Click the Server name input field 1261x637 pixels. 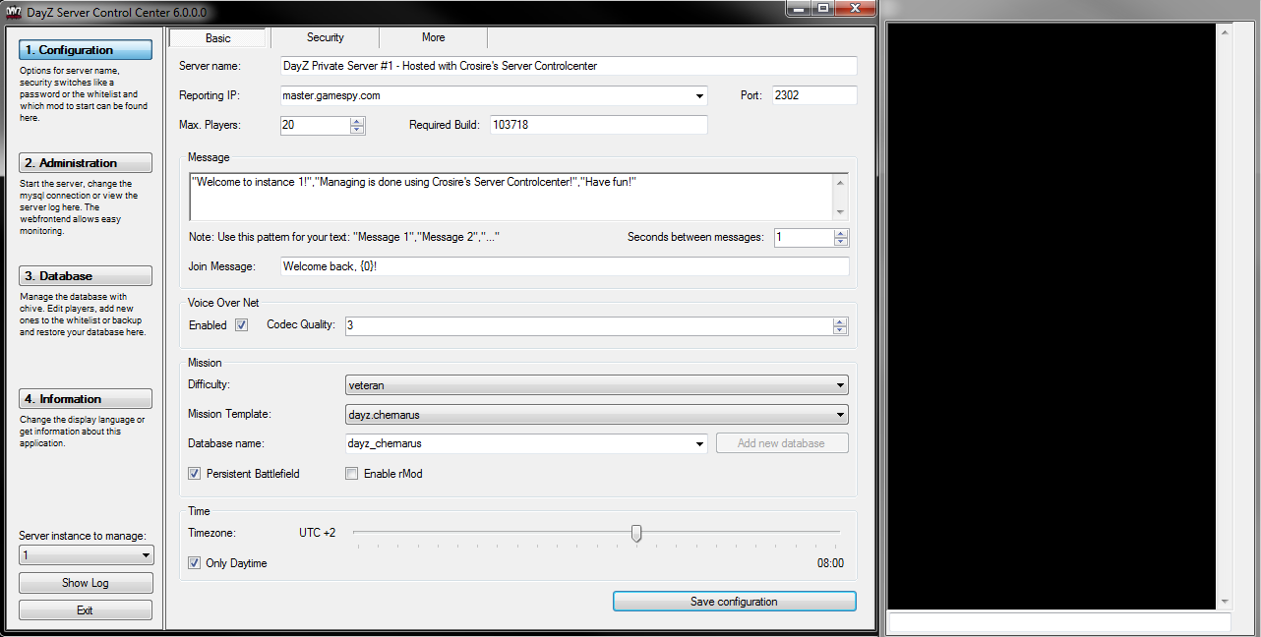point(568,66)
